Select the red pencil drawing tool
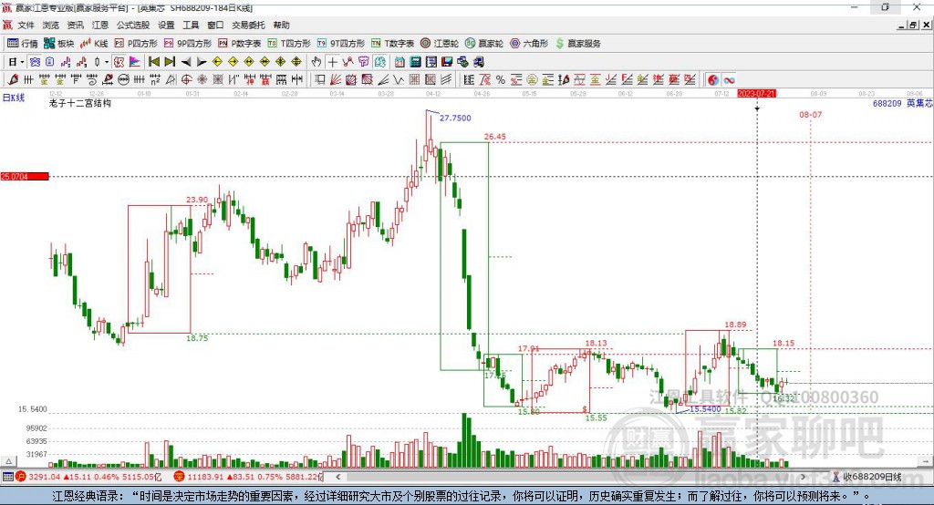The height and width of the screenshot is (505, 934). [x=13, y=80]
